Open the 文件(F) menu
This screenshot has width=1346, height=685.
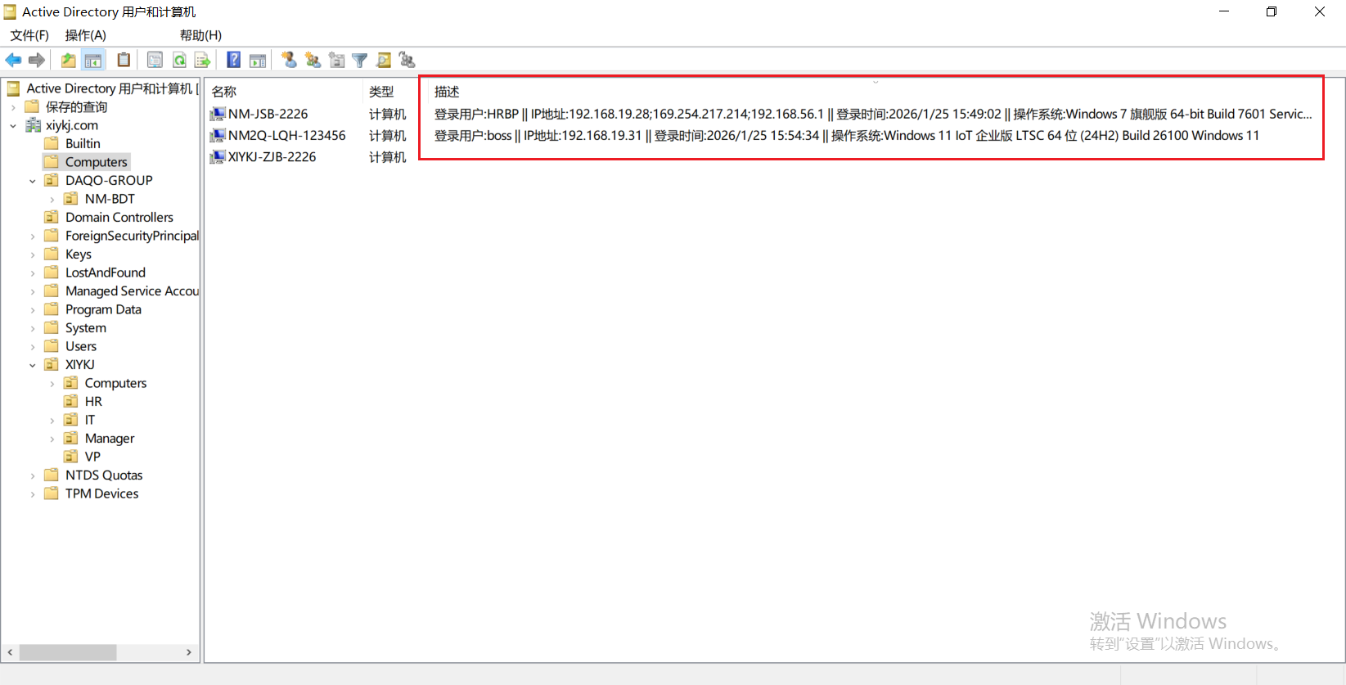pyautogui.click(x=29, y=35)
